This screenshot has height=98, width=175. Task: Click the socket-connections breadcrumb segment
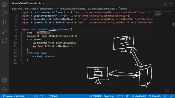(x=42, y=9)
